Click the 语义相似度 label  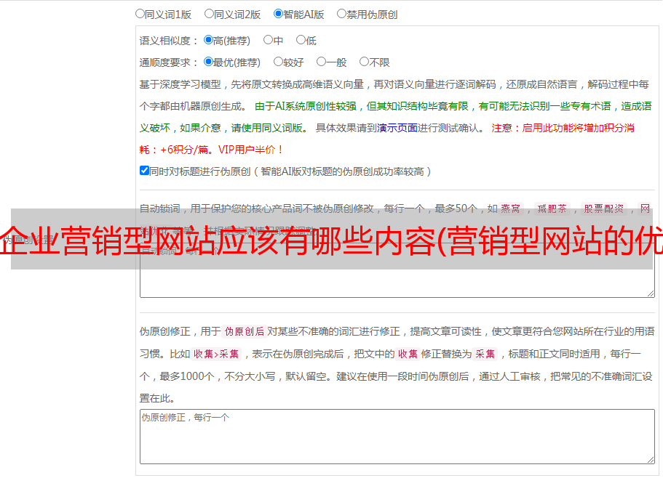click(x=169, y=41)
